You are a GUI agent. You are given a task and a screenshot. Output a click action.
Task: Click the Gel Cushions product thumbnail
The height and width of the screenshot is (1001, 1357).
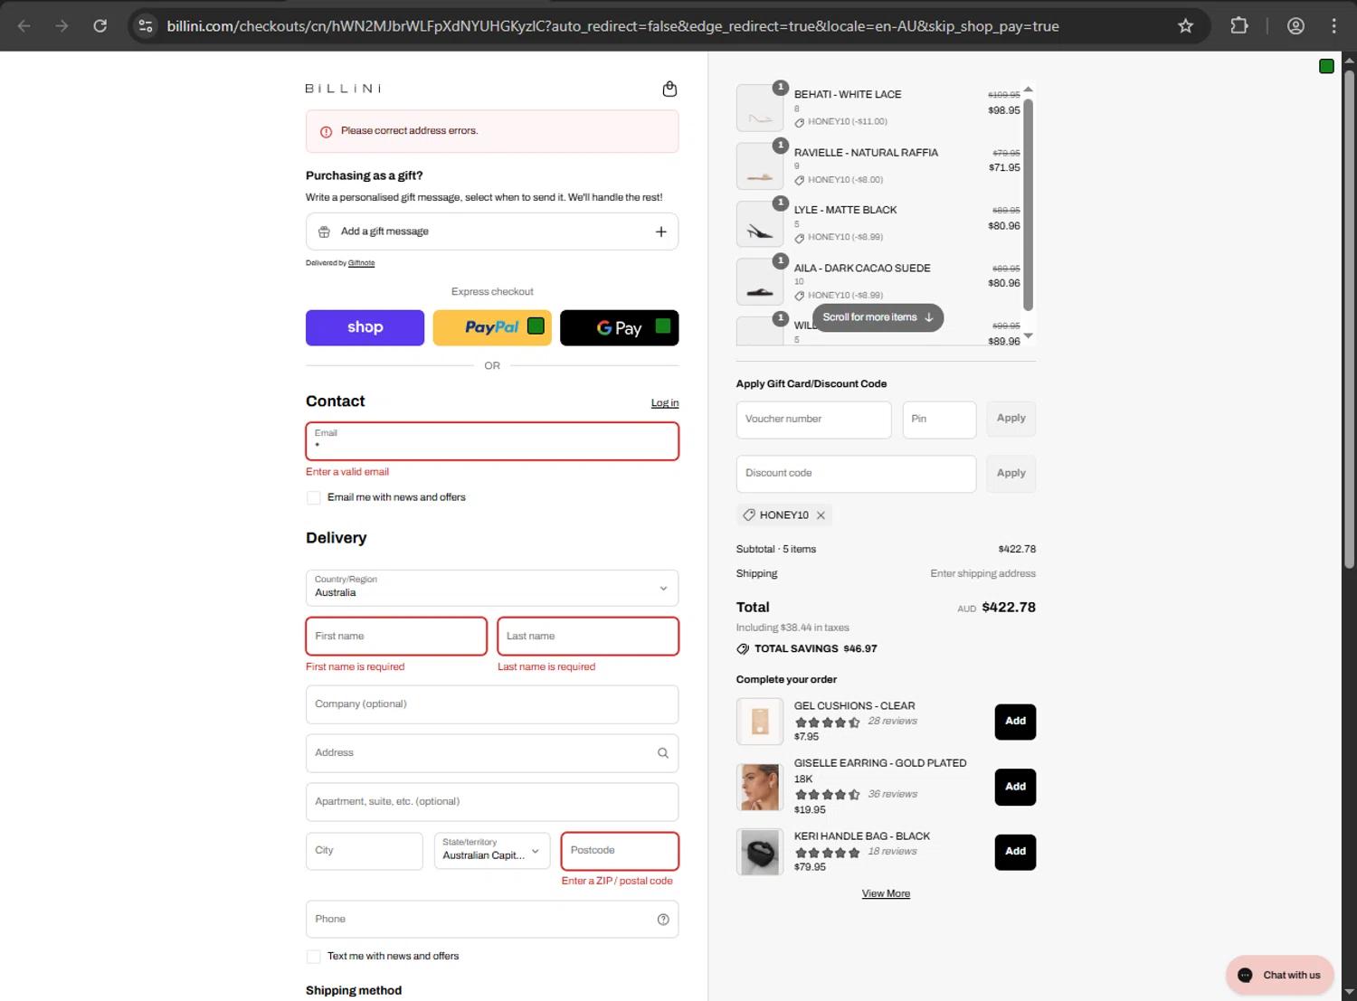[x=760, y=722]
